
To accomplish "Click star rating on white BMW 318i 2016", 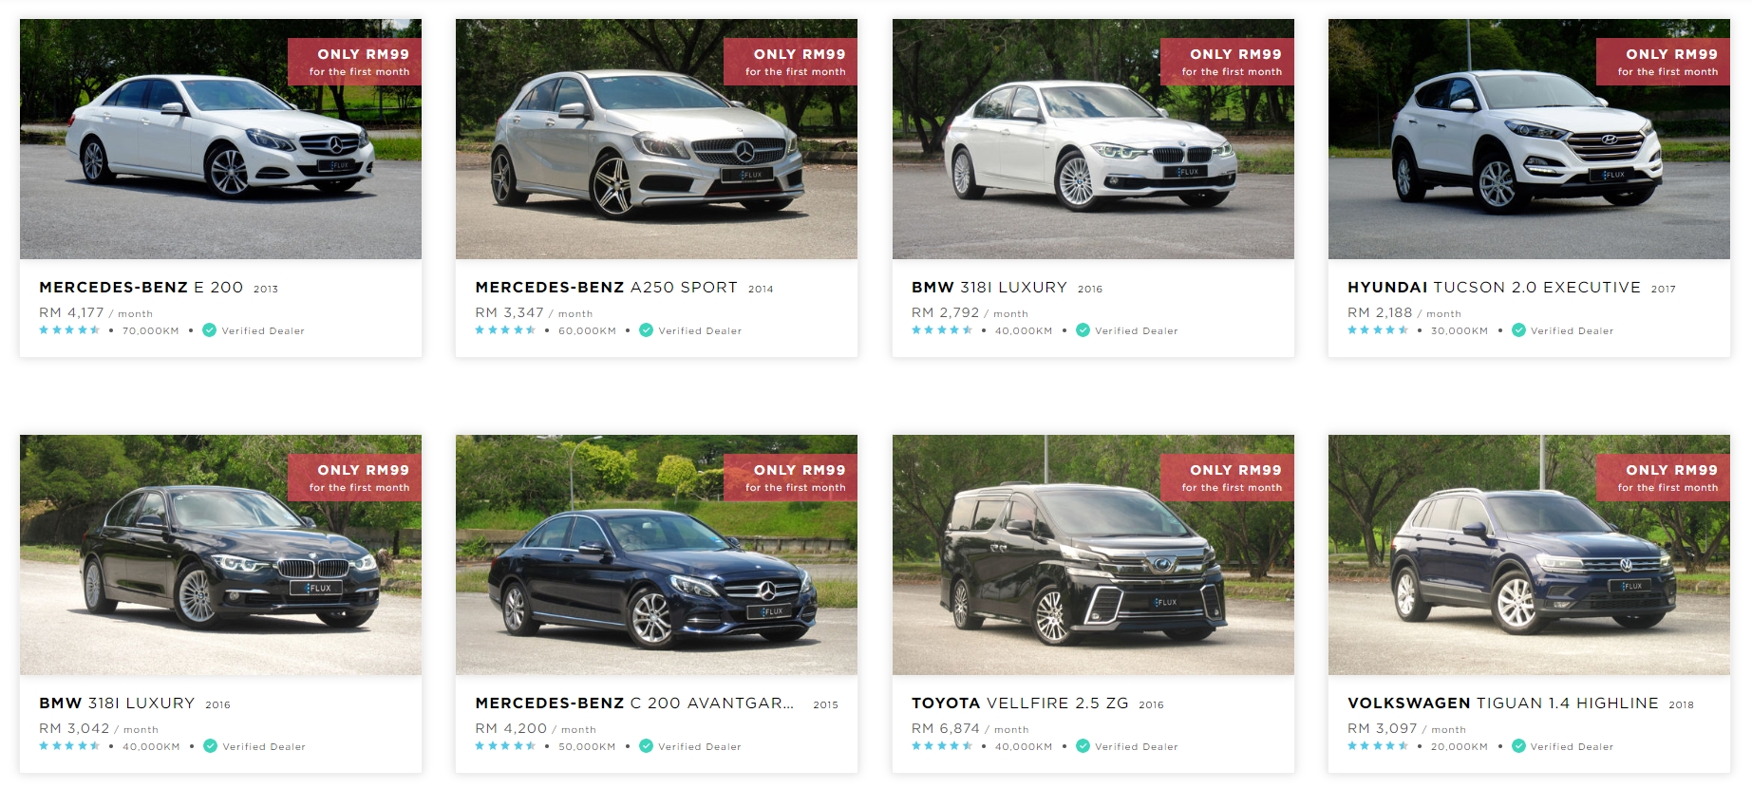I will 942,330.
